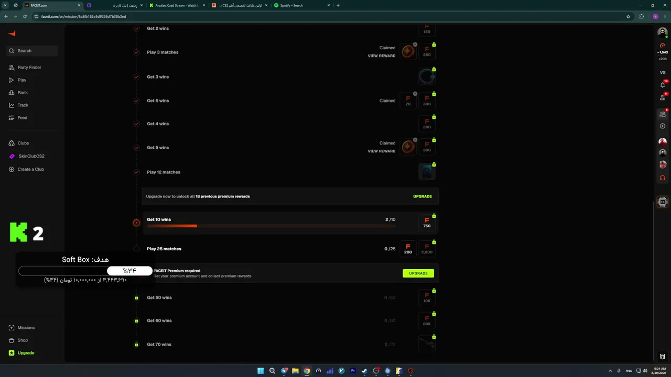671x377 pixels.
Task: Open the SkinClubCS2 club
Action: (x=27, y=156)
